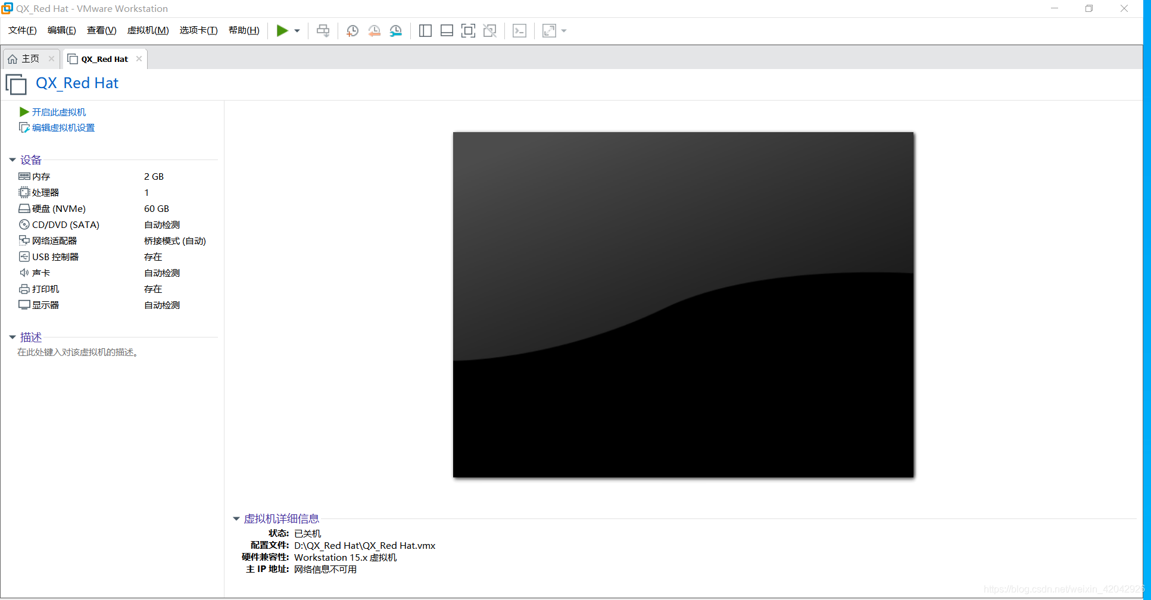Open the stretch display dropdown arrow
This screenshot has height=600, width=1151.
[x=564, y=31]
